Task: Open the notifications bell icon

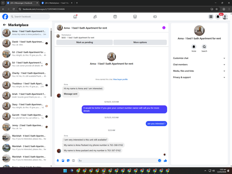Action: tap(218, 17)
